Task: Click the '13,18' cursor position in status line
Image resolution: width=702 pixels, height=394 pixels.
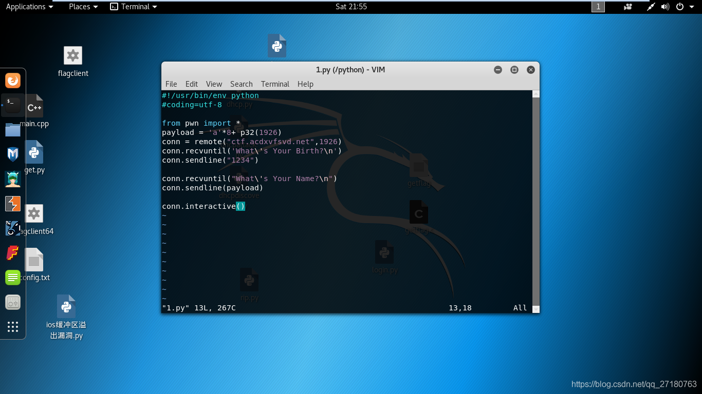Action: pos(460,308)
